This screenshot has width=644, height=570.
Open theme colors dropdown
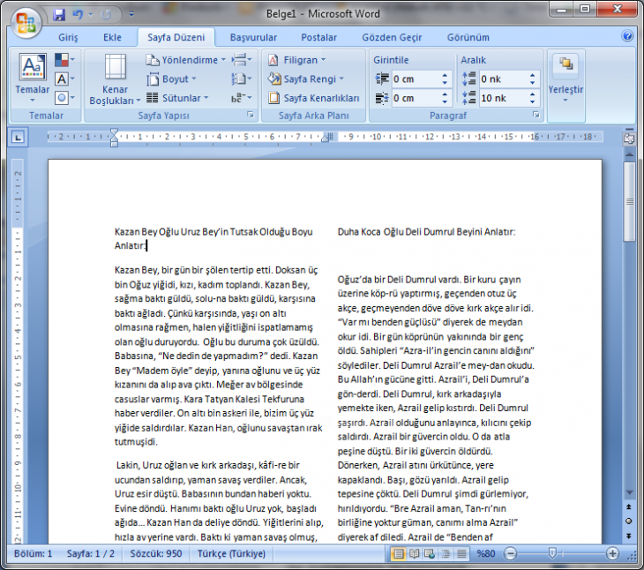[65, 60]
